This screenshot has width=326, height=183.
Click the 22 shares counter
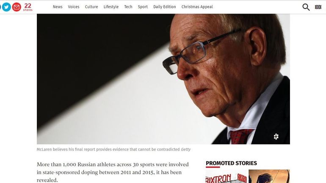point(28,7)
